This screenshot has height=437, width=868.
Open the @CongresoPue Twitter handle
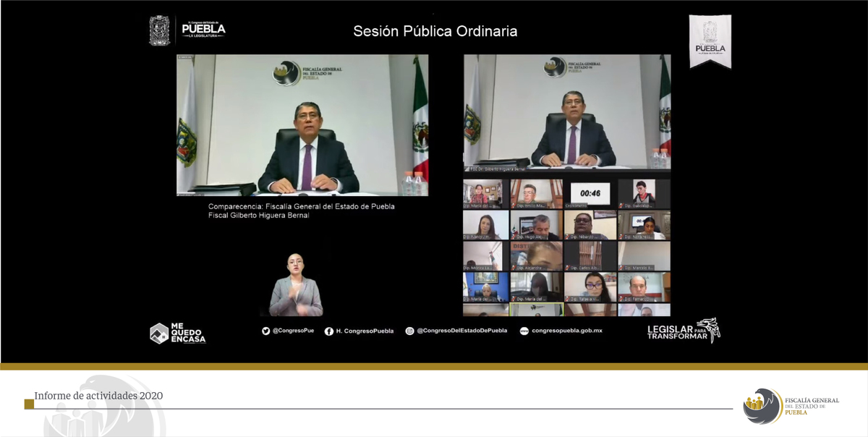coord(293,331)
